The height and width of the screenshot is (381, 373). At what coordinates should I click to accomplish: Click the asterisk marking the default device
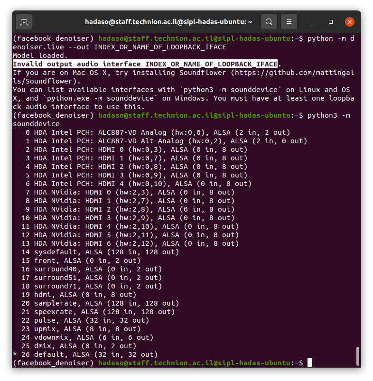tap(14, 354)
